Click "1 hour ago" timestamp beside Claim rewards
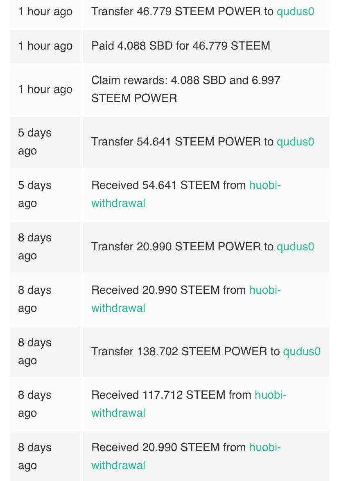 pyautogui.click(x=45, y=89)
